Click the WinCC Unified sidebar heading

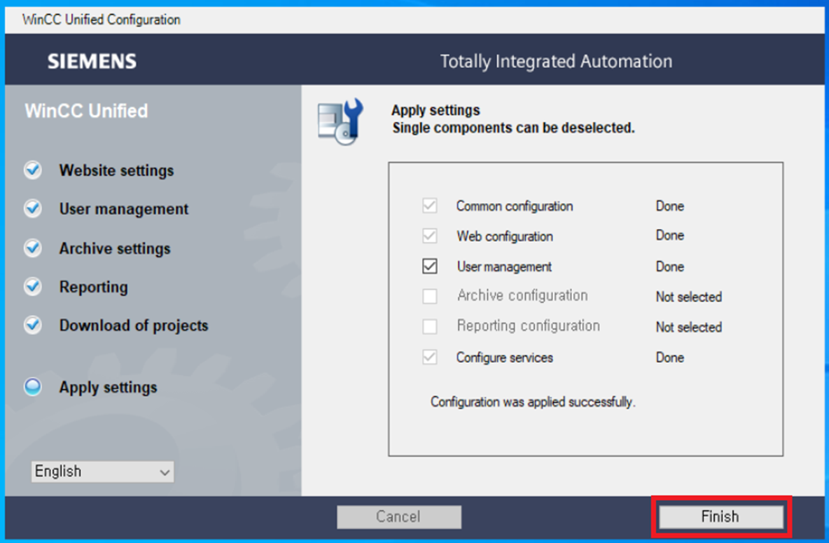[x=87, y=111]
